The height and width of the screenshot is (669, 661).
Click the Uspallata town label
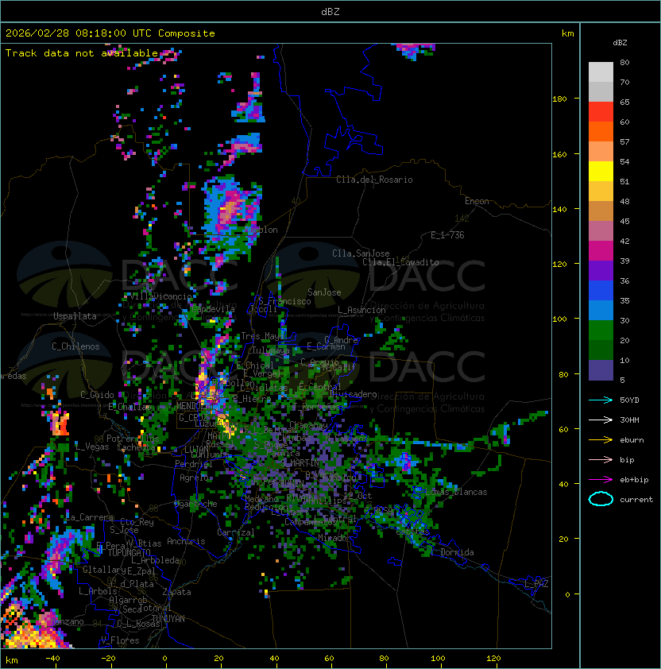pos(75,316)
